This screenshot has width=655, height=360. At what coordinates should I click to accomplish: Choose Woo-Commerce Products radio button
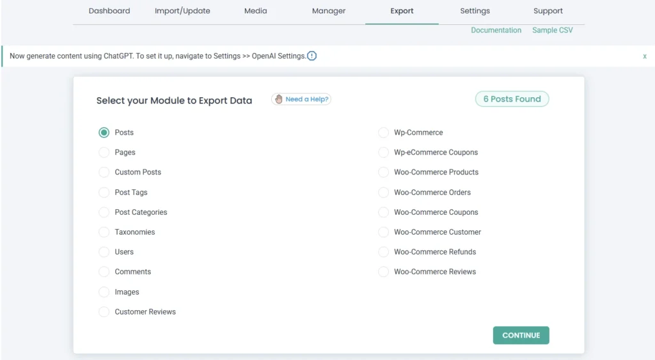click(x=383, y=172)
